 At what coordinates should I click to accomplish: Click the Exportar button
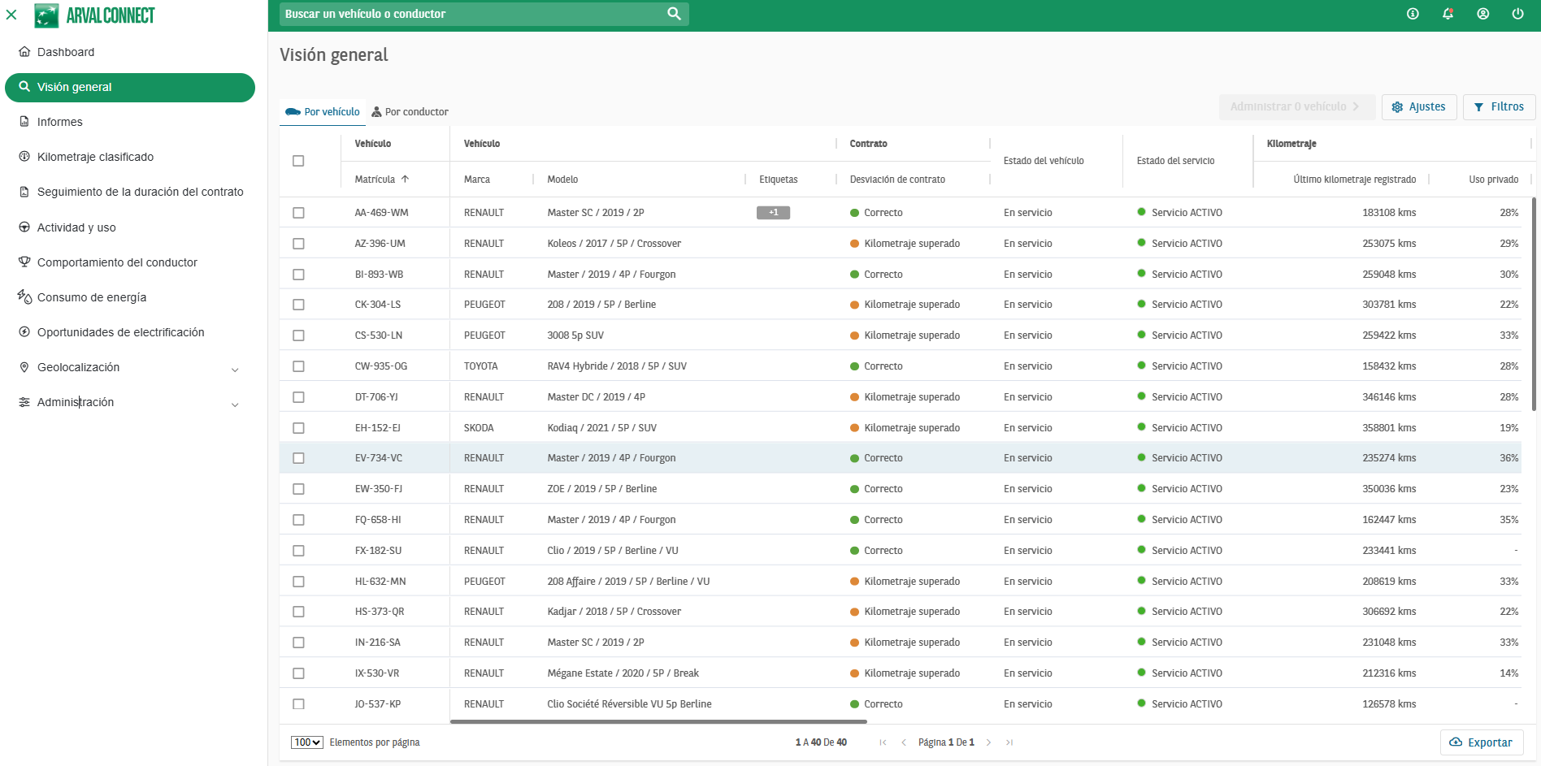[x=1482, y=742]
